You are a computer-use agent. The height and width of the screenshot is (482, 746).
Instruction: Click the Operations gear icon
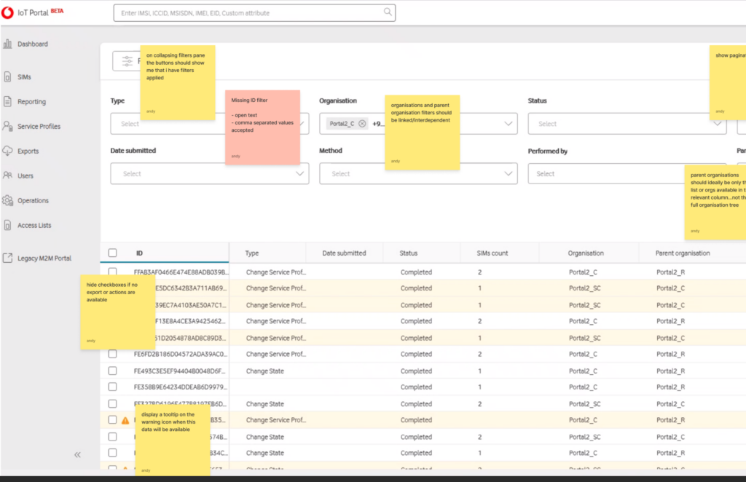(x=7, y=200)
